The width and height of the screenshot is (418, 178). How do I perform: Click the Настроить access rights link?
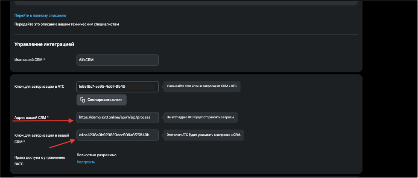86,162
